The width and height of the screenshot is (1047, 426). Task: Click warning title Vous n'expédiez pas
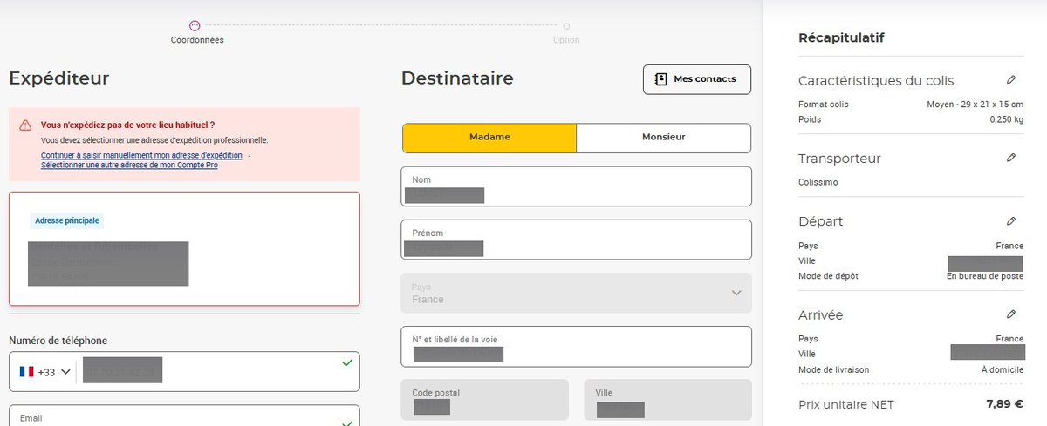pyautogui.click(x=127, y=125)
